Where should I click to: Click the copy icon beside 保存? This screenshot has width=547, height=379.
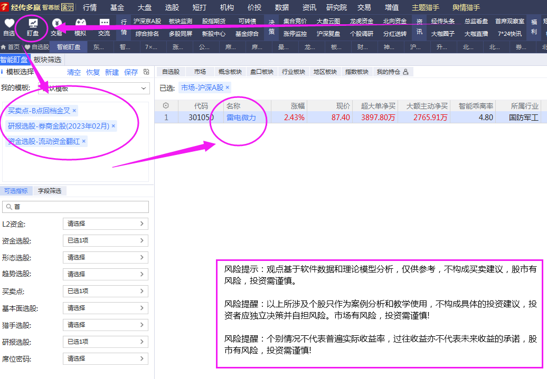[146, 72]
